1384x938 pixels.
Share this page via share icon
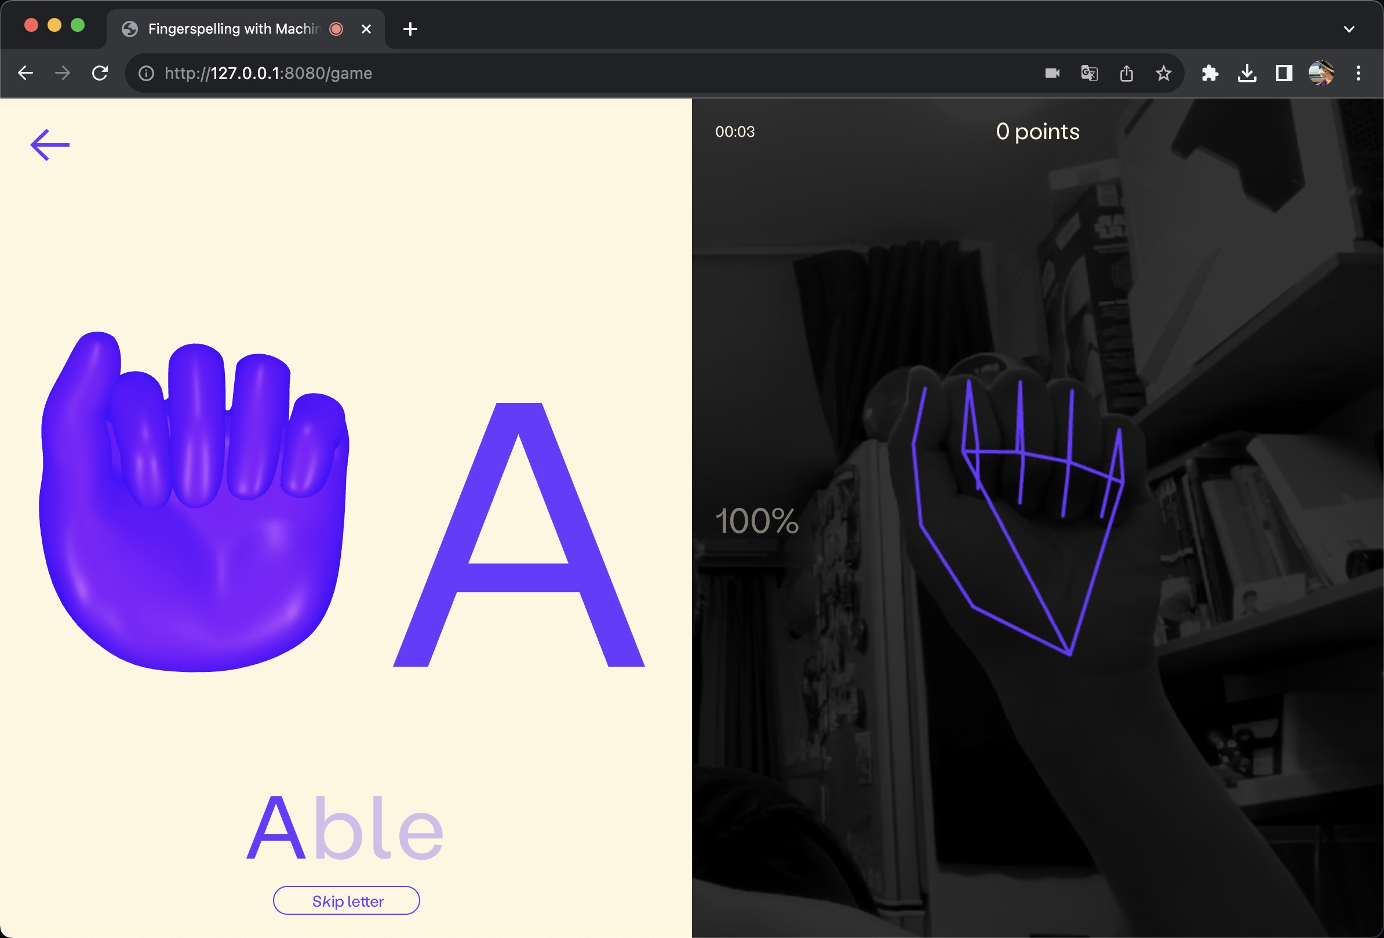click(1126, 73)
